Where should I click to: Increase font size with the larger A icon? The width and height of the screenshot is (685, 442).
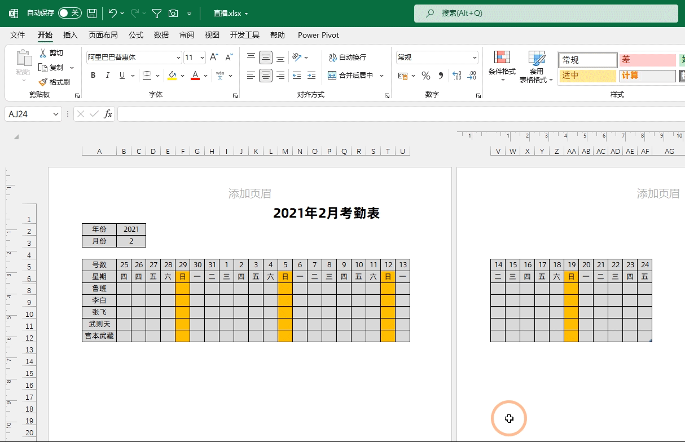tap(214, 58)
